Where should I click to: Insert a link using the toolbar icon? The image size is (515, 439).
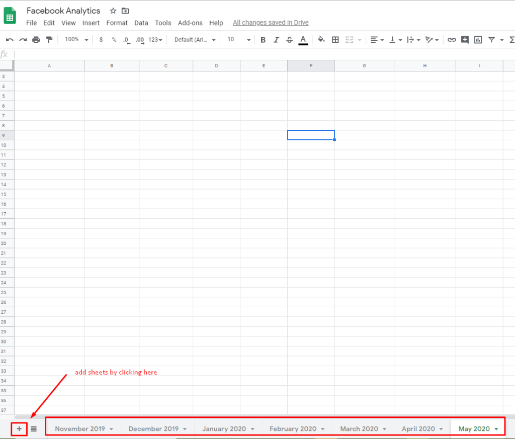coord(452,40)
